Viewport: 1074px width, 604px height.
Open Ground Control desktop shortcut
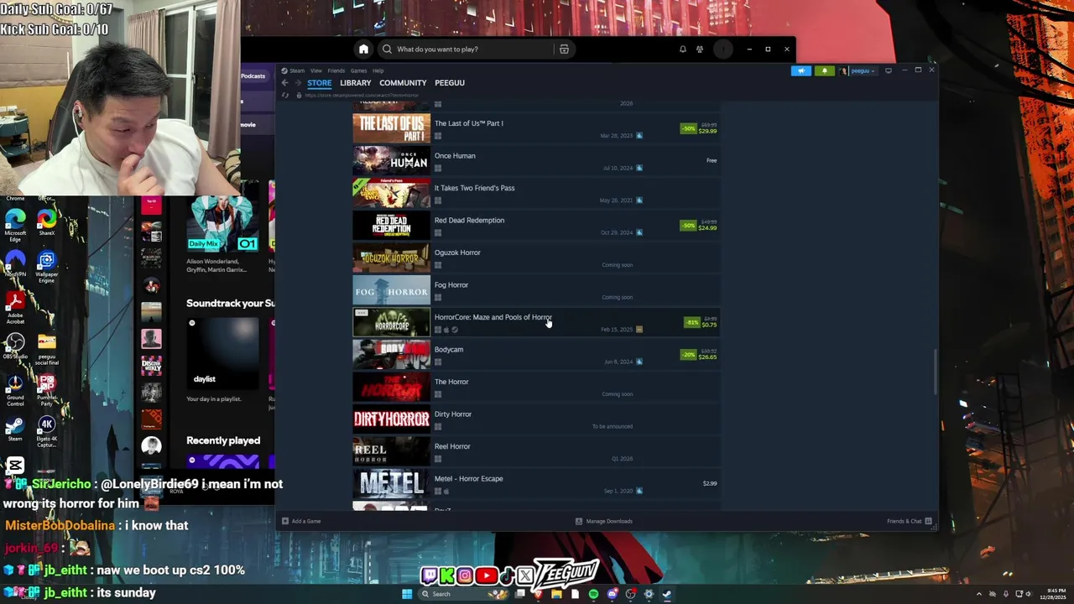click(15, 391)
